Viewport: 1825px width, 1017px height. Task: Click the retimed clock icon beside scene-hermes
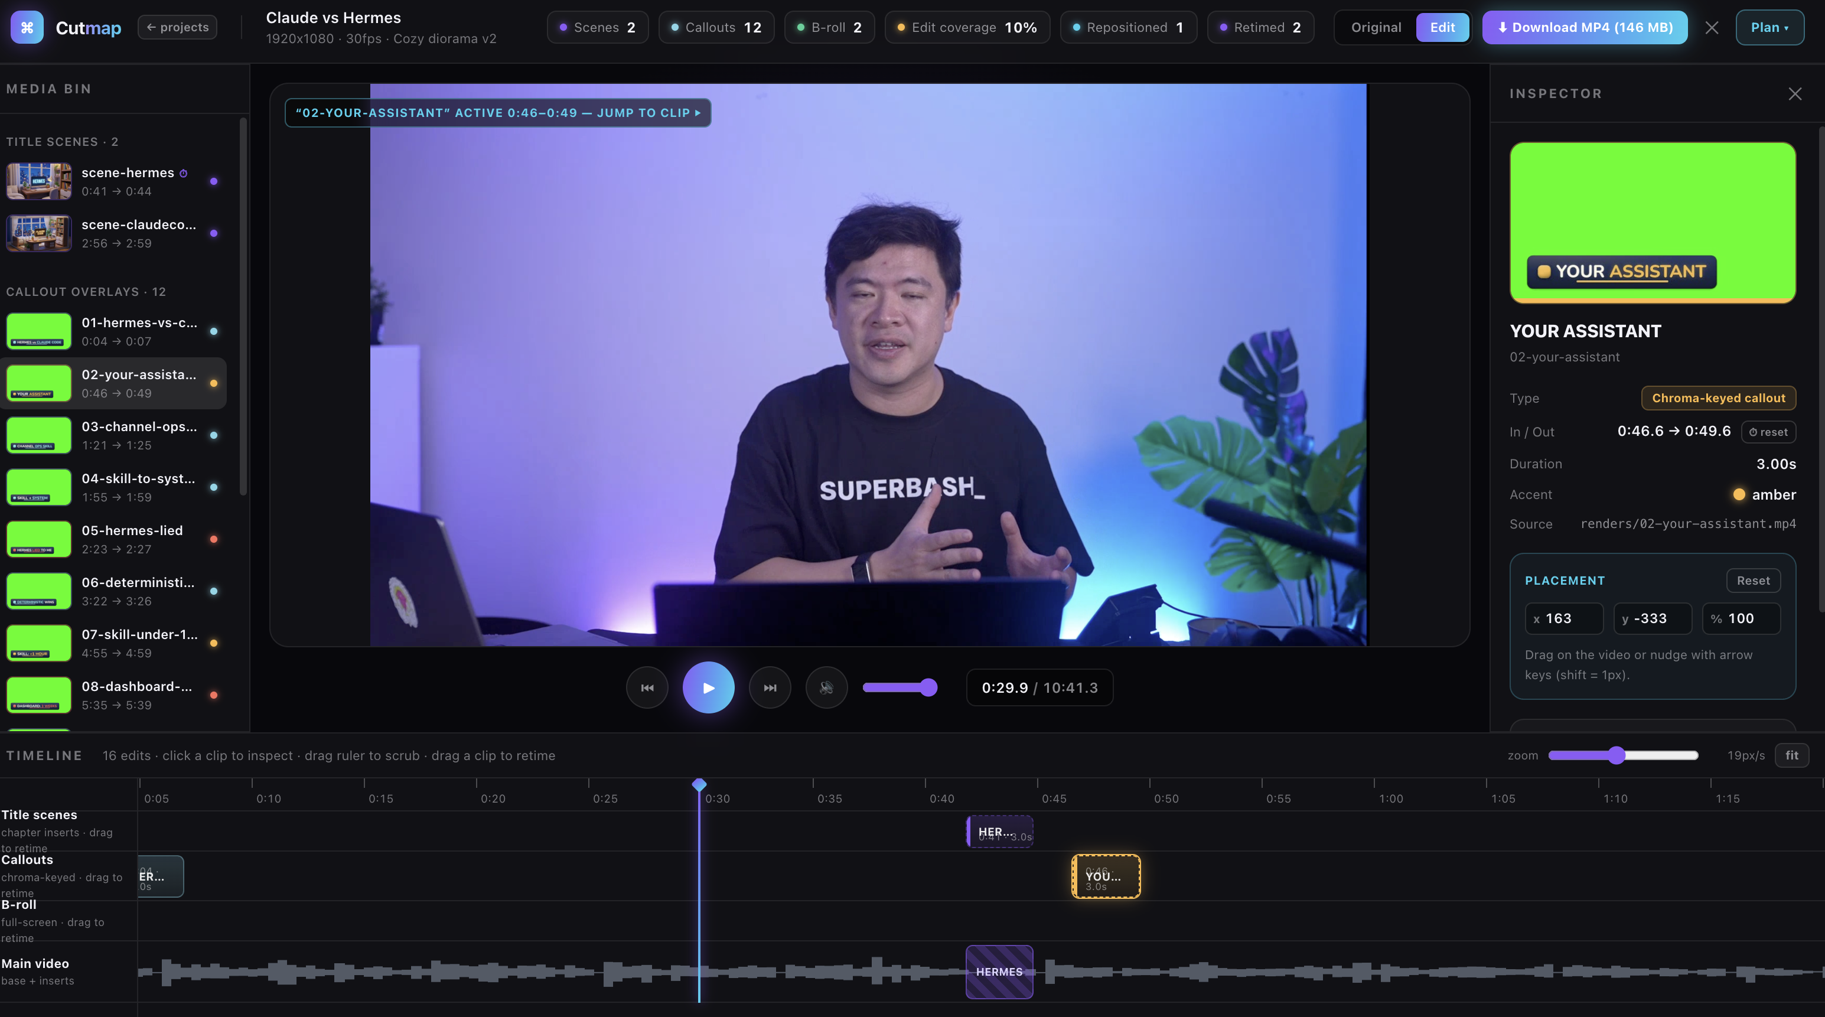(184, 174)
